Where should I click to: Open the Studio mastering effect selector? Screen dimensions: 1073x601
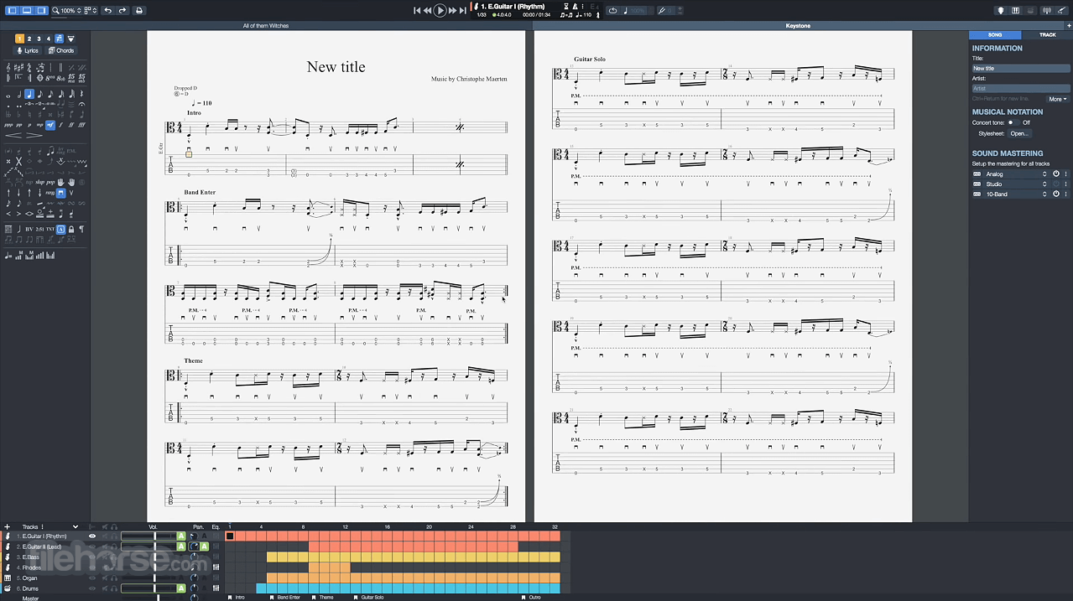[x=1015, y=184]
